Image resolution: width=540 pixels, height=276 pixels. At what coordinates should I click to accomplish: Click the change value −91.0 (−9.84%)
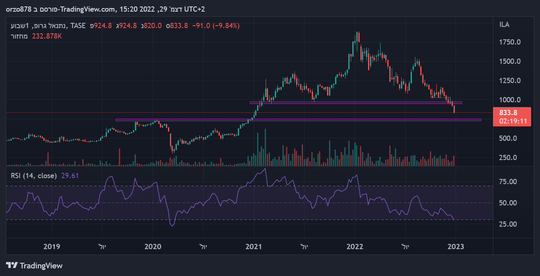[216, 26]
